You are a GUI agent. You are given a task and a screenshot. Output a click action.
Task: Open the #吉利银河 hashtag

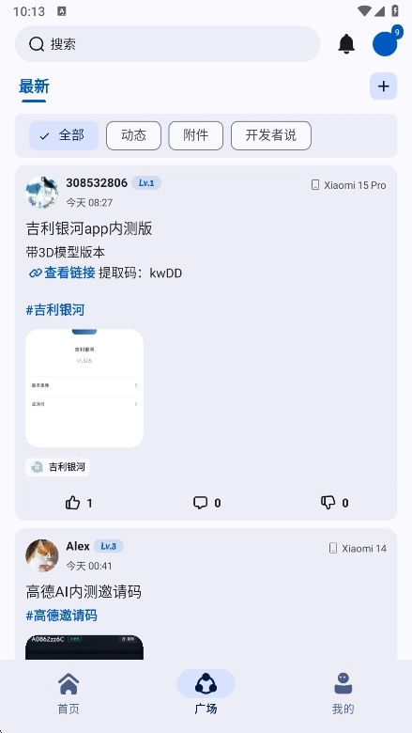55,310
